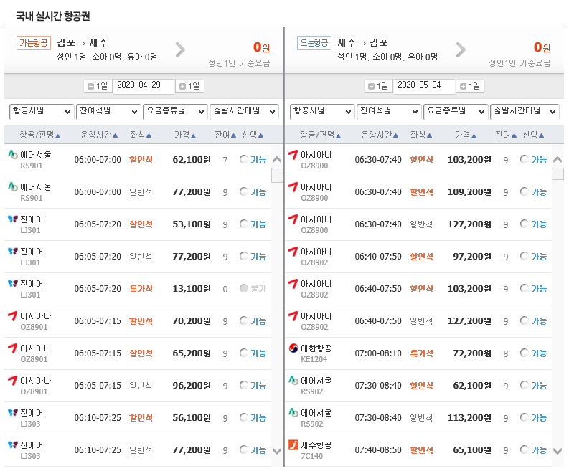Open departure 출발시간대별 time filter dropdown
The image size is (569, 471).
click(x=244, y=112)
